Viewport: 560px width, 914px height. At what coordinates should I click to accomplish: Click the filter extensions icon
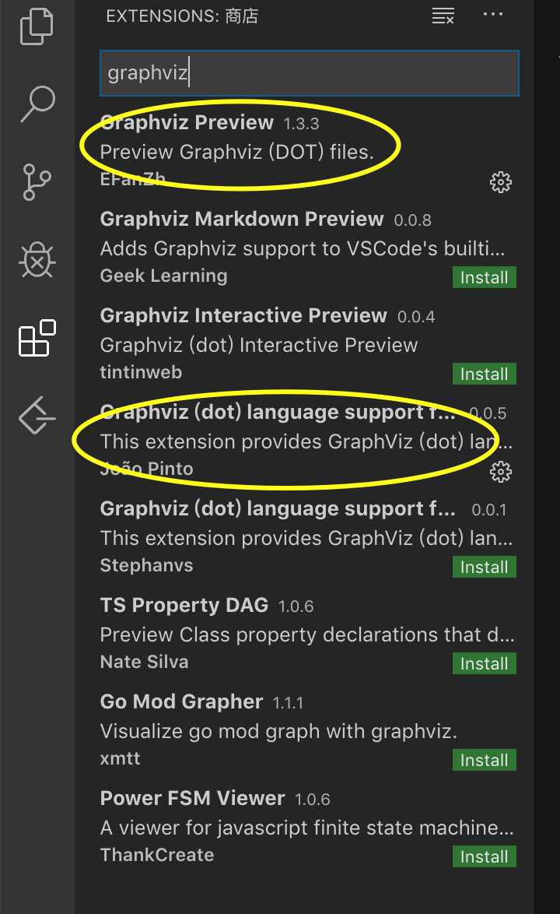click(x=443, y=16)
